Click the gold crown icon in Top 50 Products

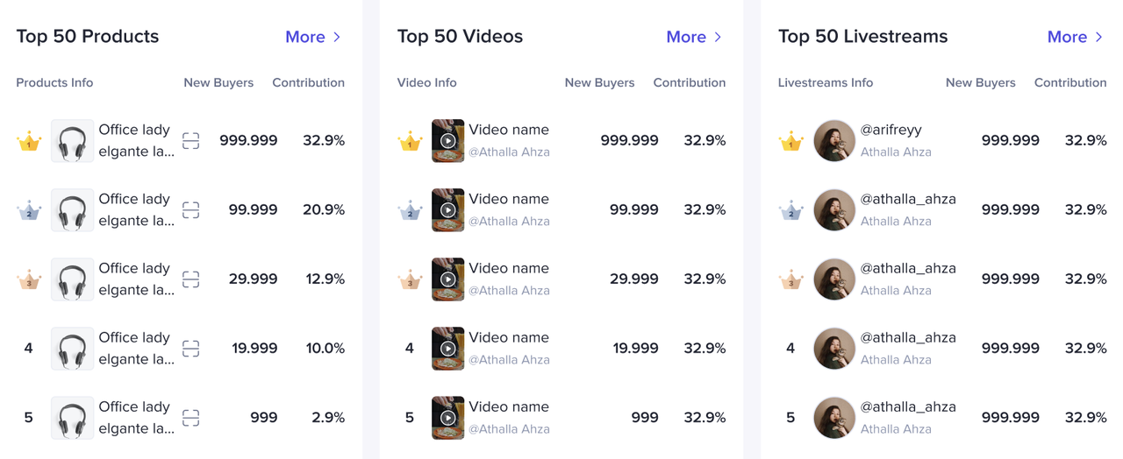[x=29, y=141]
